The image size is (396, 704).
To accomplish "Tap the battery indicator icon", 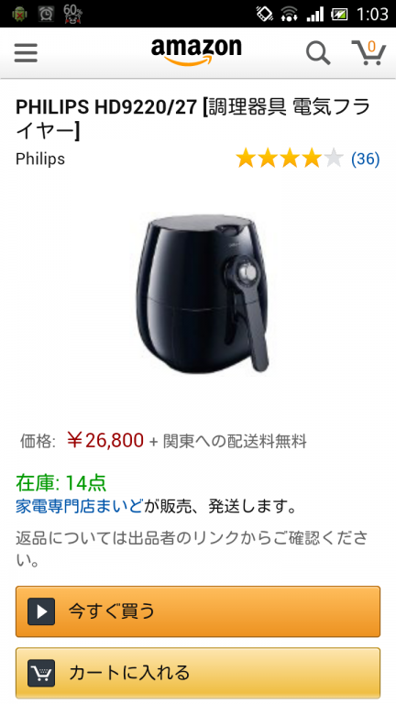I will [x=339, y=15].
